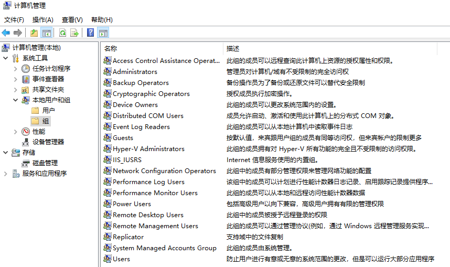Click the 存储 icon in tree
Viewport: 450px width, 267px height.
click(x=16, y=153)
